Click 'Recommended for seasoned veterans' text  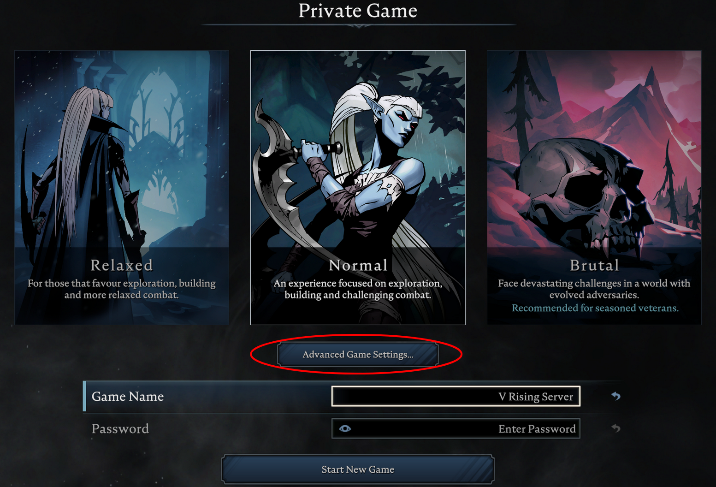pyautogui.click(x=595, y=308)
